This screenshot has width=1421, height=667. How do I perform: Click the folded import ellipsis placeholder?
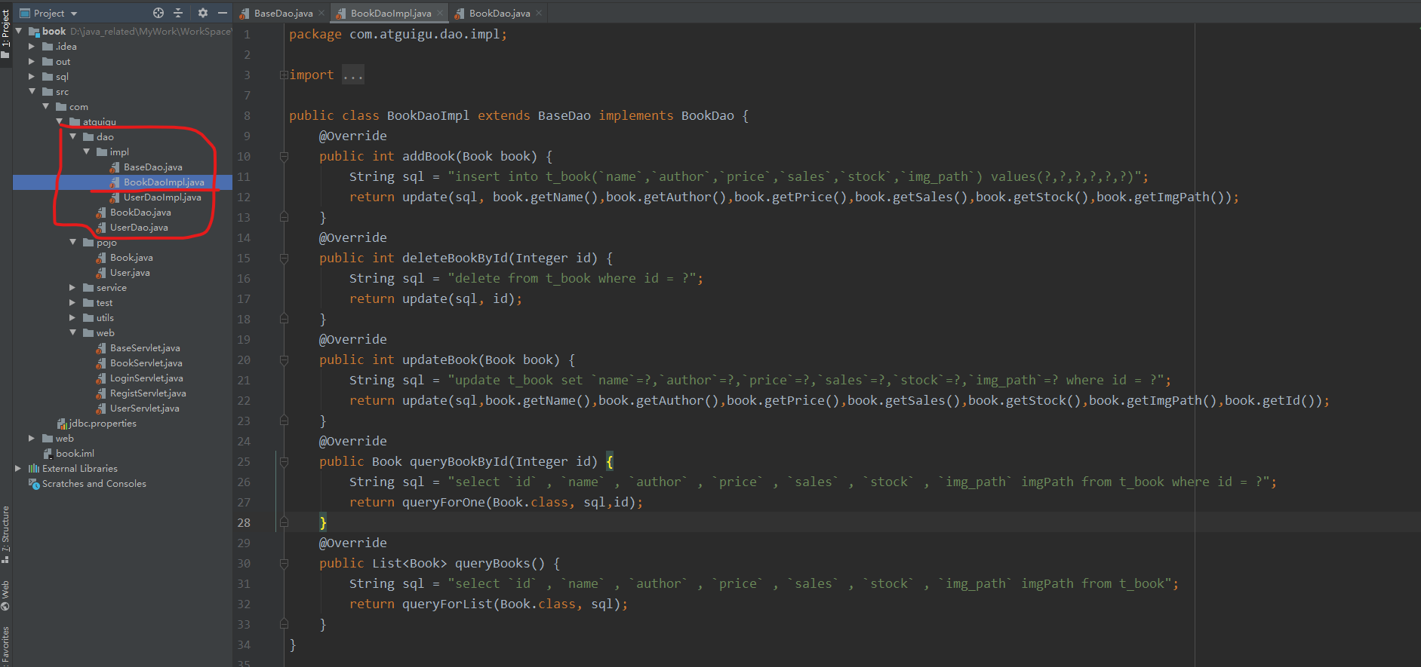point(352,75)
